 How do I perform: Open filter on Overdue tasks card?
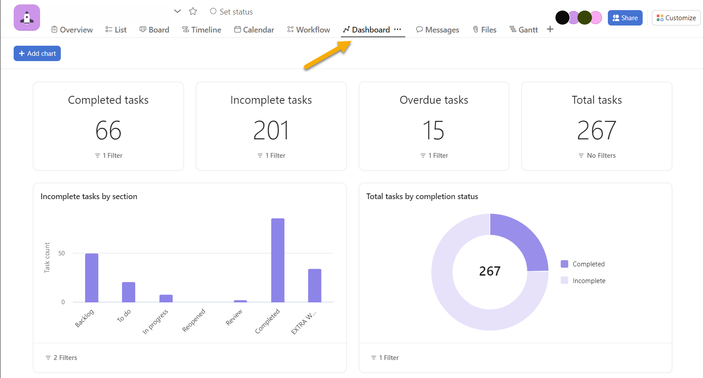tap(434, 156)
